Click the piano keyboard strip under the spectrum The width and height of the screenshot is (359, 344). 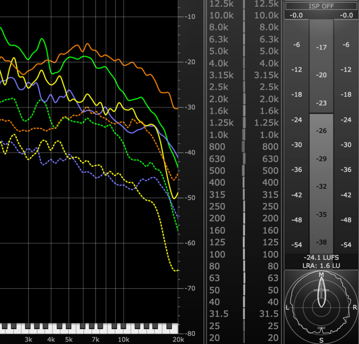point(89,327)
